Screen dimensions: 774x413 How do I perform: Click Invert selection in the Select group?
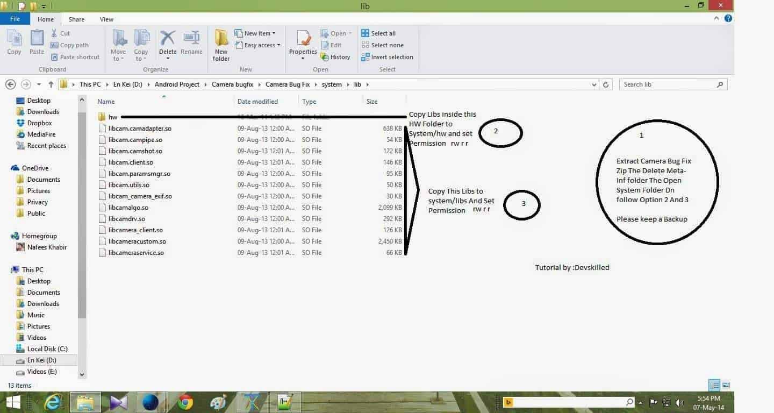(387, 57)
